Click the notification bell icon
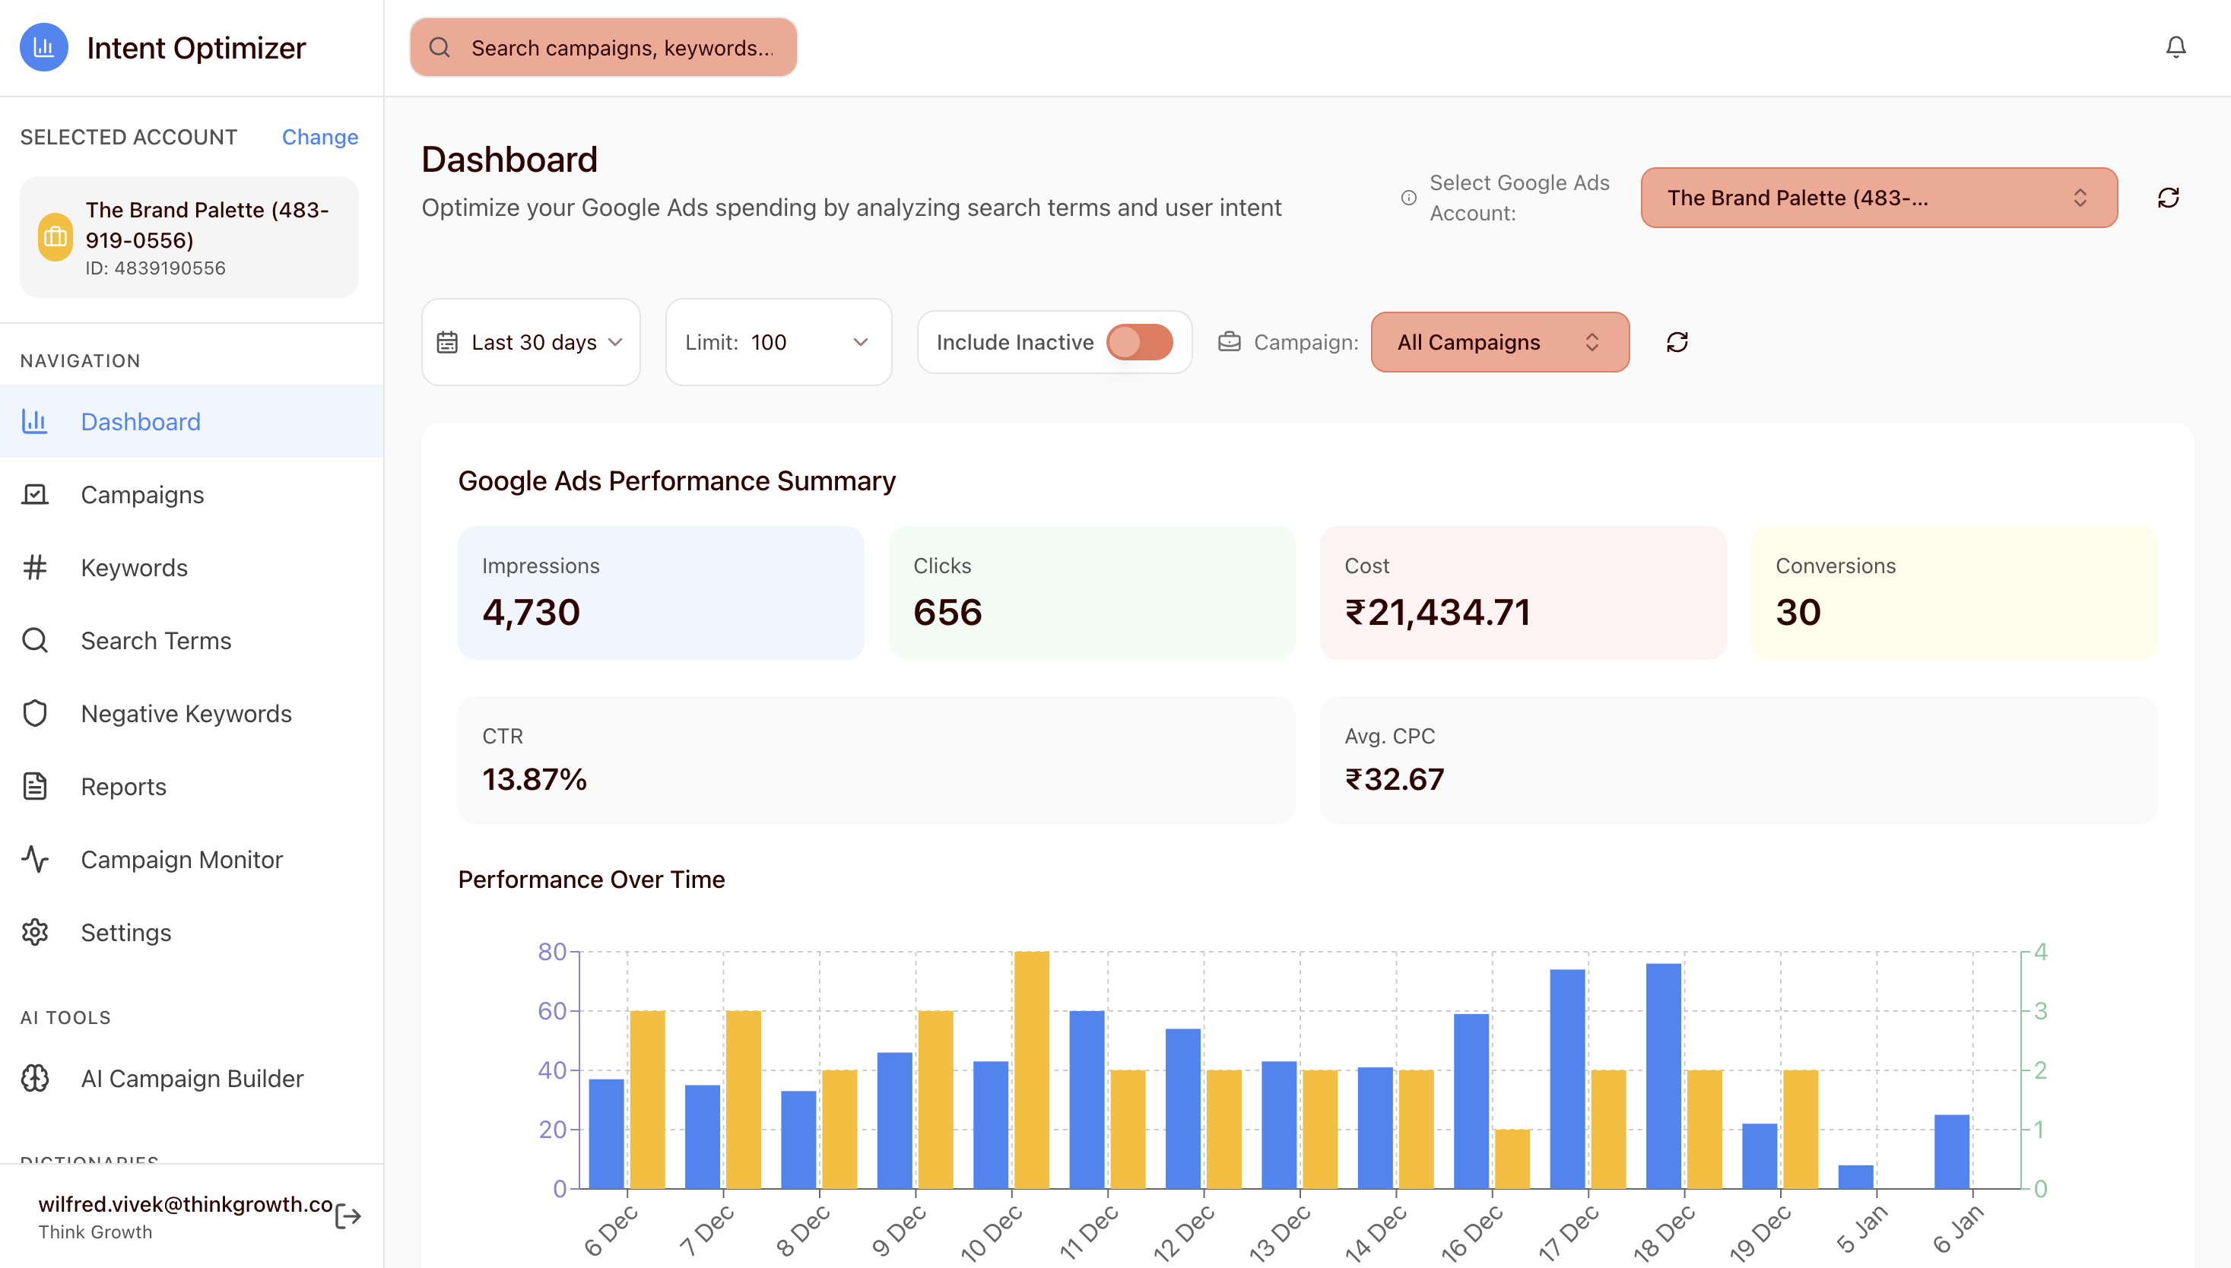 click(2175, 47)
